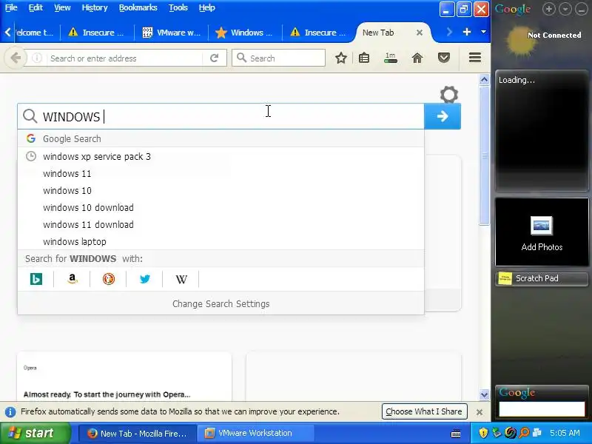Go to the Firefox home page icon

pos(417,58)
